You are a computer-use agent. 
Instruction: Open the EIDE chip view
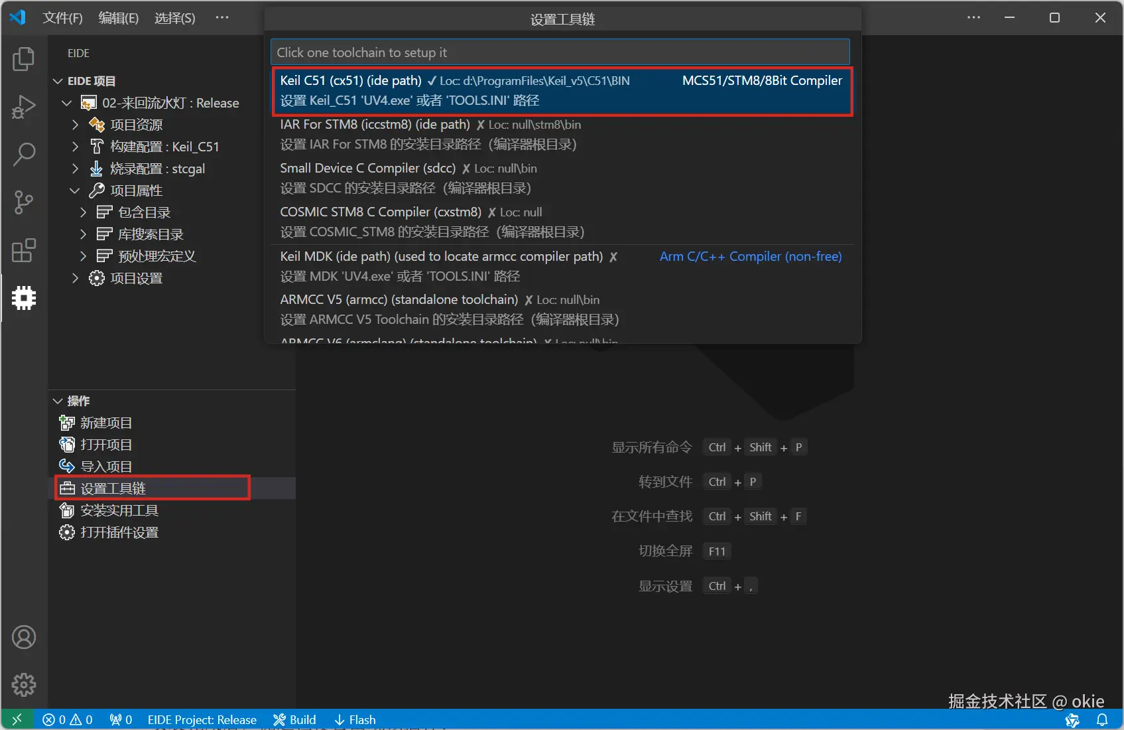(24, 298)
